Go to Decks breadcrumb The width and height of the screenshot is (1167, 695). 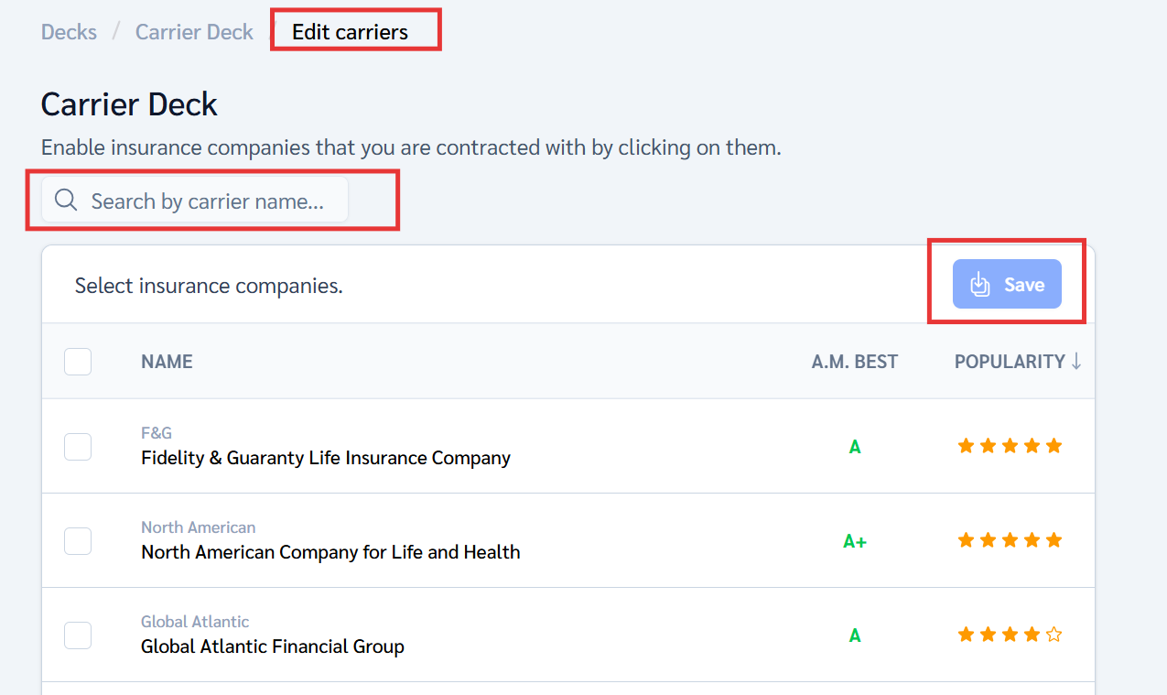[x=69, y=32]
